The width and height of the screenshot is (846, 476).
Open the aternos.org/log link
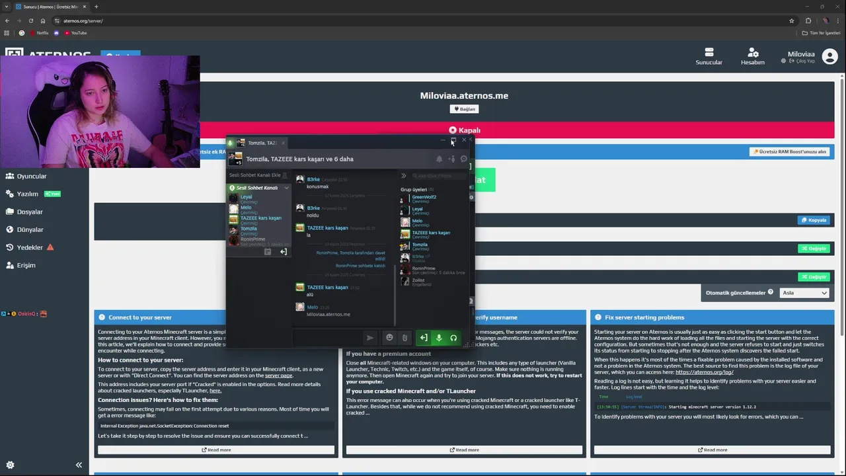(705, 372)
